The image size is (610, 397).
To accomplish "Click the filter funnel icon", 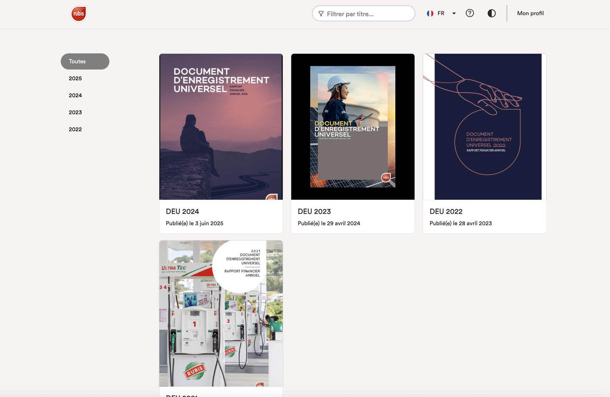I will coord(321,14).
